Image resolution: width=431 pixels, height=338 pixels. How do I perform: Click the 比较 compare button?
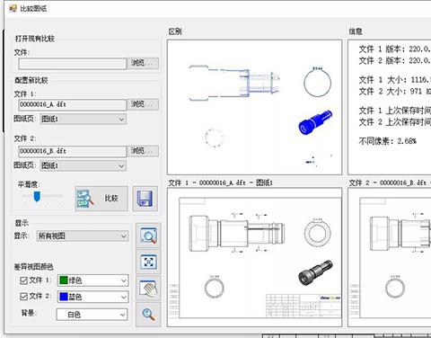pos(101,199)
